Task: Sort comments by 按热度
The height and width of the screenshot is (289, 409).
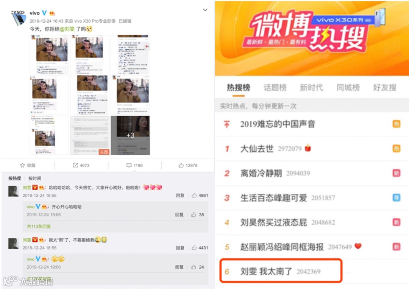Action: 15,178
